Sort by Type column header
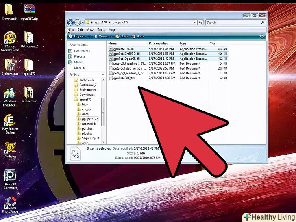Viewport: 296px width, 222px height. click(193, 43)
